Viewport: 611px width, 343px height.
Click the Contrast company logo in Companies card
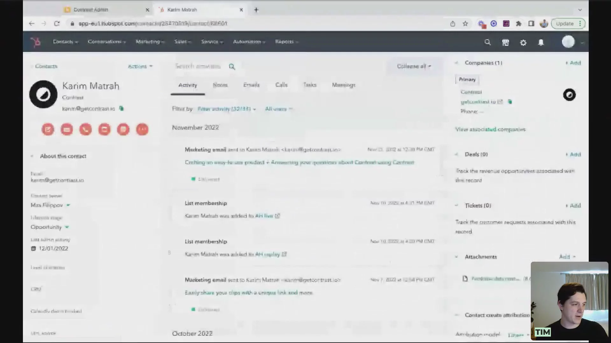569,95
